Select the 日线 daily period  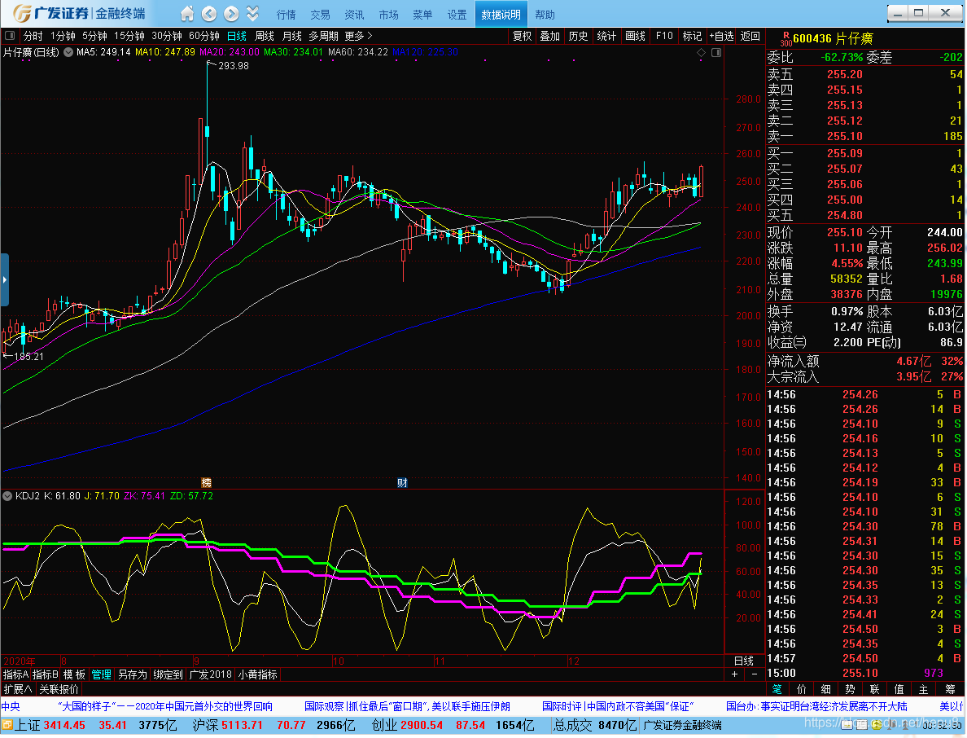(237, 36)
